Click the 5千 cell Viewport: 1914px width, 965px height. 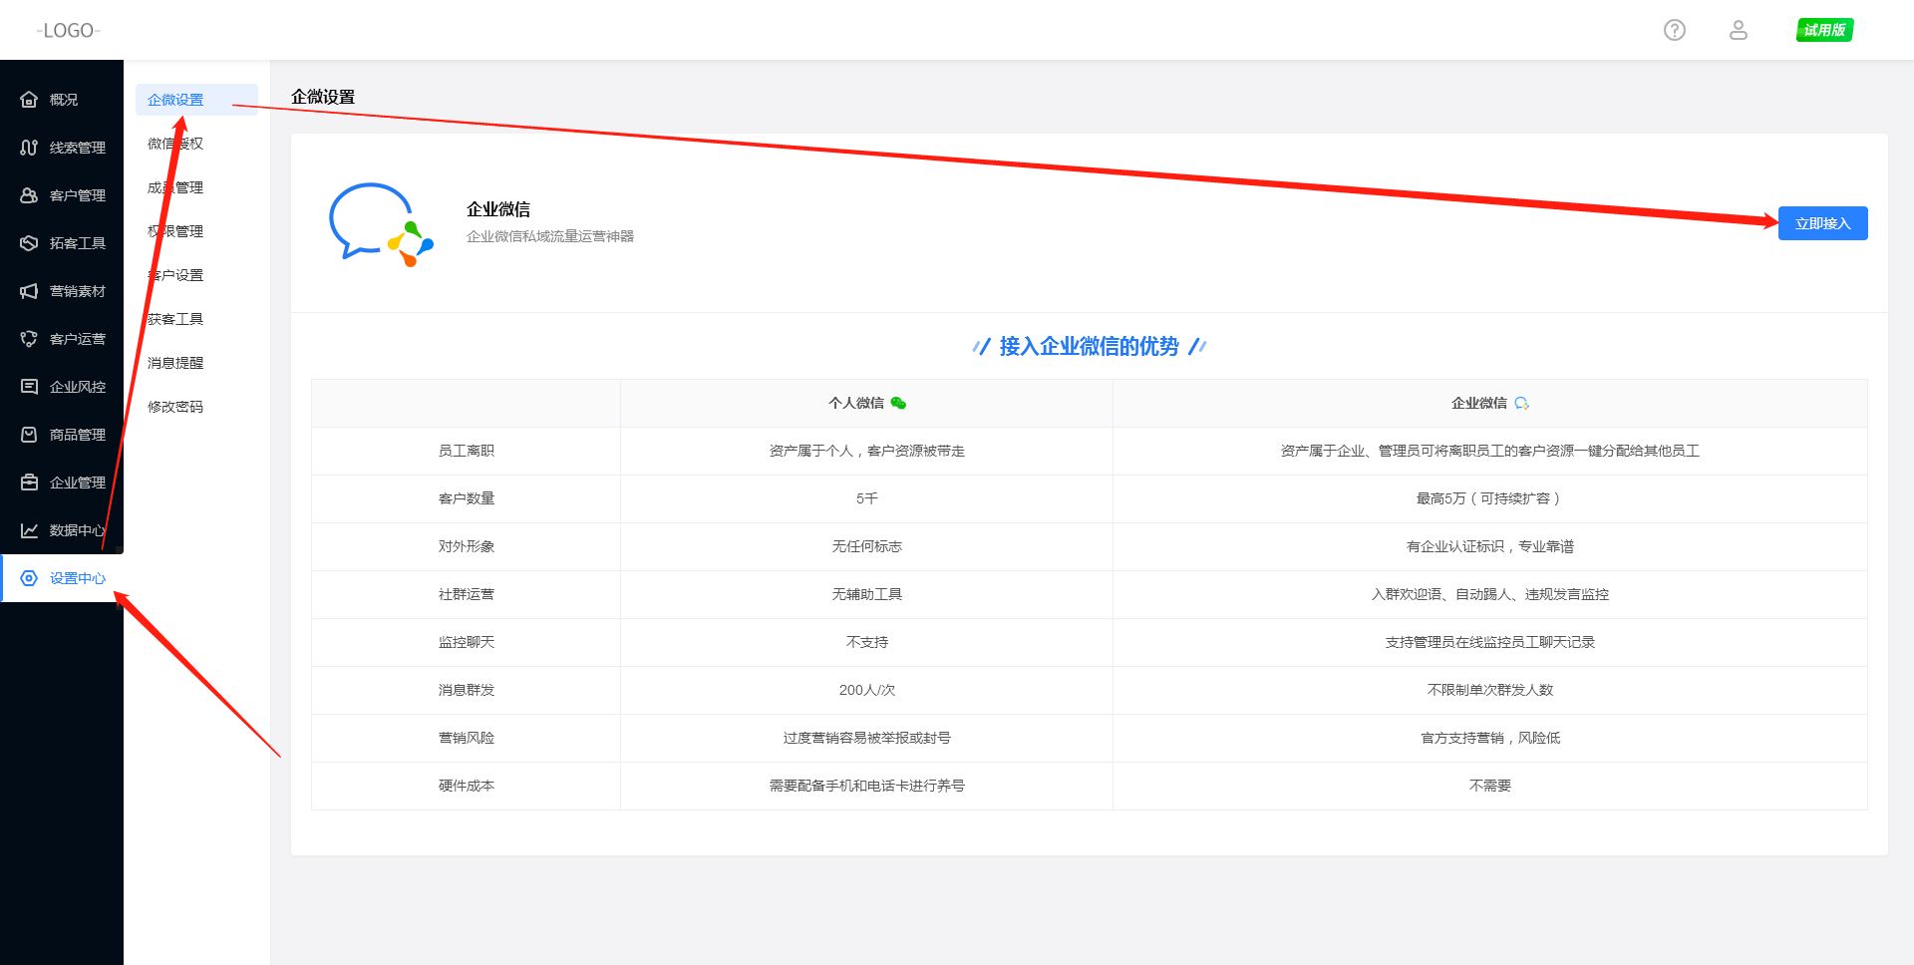(867, 498)
